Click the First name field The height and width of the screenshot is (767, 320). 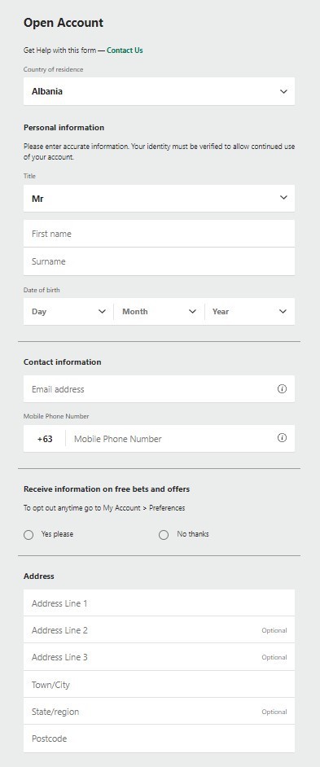pos(159,234)
